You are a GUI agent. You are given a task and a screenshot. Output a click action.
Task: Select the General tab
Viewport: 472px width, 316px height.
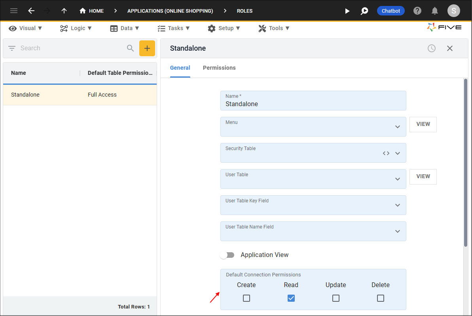pos(180,68)
